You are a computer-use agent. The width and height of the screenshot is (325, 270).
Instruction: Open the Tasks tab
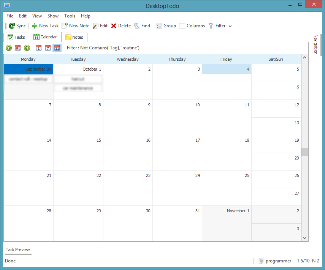click(16, 37)
